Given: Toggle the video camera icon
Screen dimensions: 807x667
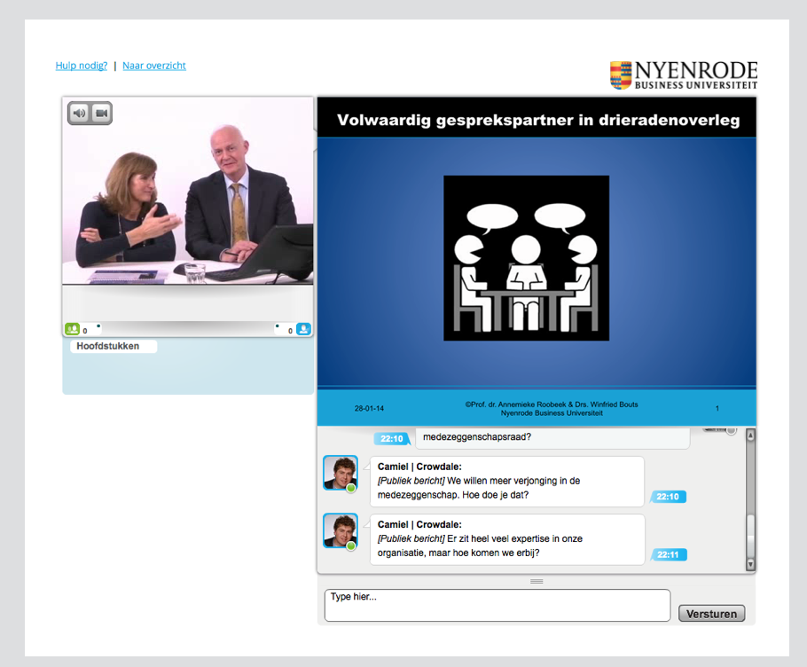Looking at the screenshot, I should tap(101, 114).
